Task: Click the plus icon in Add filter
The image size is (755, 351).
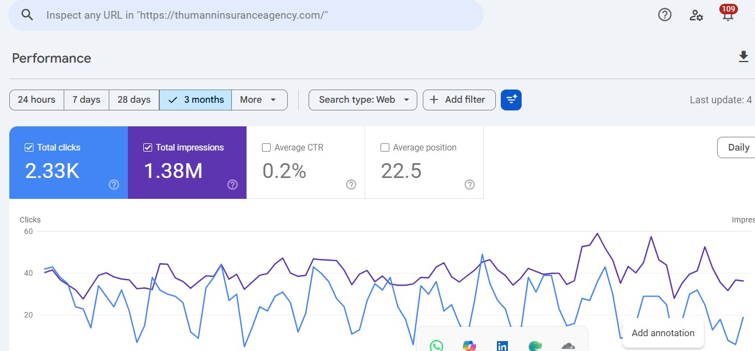Action: click(x=434, y=99)
